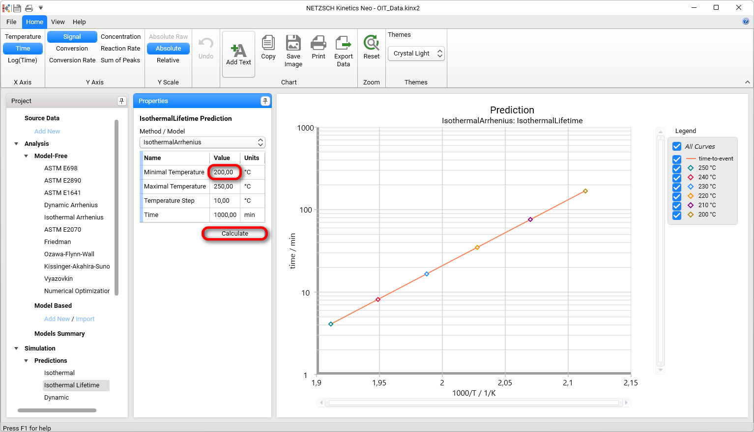Open the Help menu
The width and height of the screenshot is (754, 432).
pos(79,22)
